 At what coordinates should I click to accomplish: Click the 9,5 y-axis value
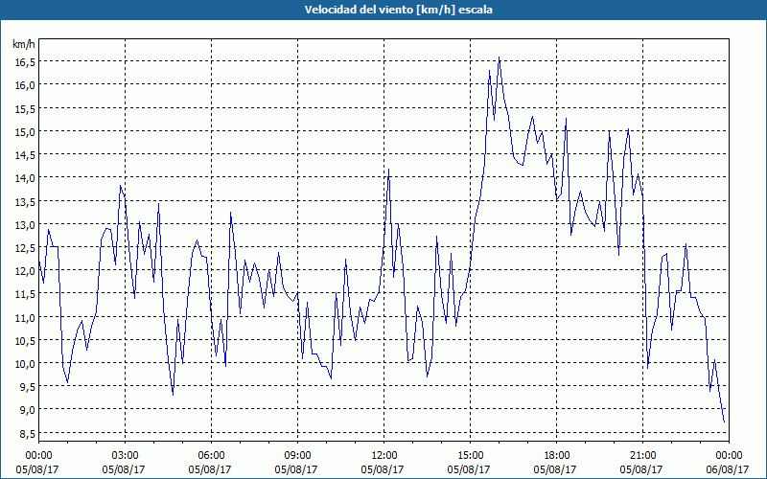click(27, 387)
